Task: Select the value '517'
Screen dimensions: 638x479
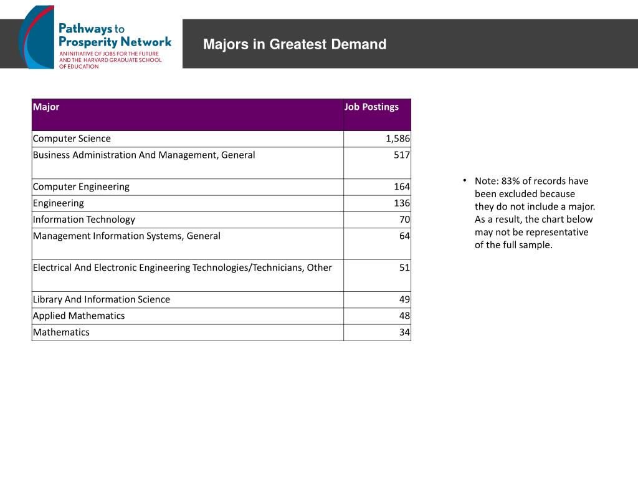Action: [402, 155]
